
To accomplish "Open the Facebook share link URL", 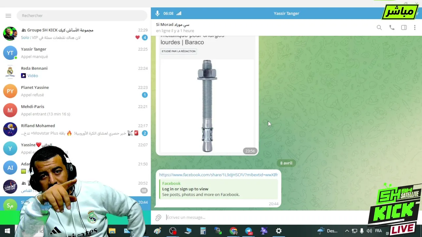I will coord(218,175).
